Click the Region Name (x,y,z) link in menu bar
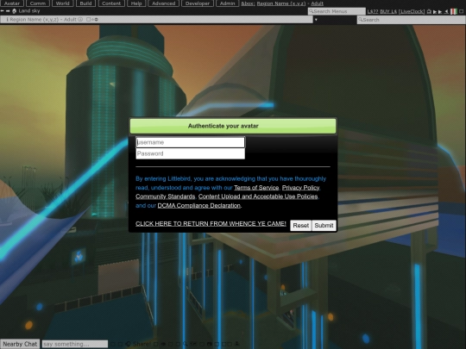 coord(281,3)
